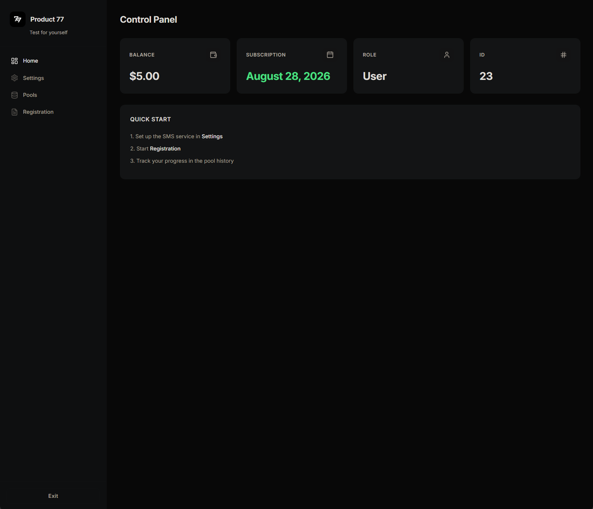Click the Product 77 logo icon
Viewport: 593px width, 509px height.
click(x=18, y=19)
